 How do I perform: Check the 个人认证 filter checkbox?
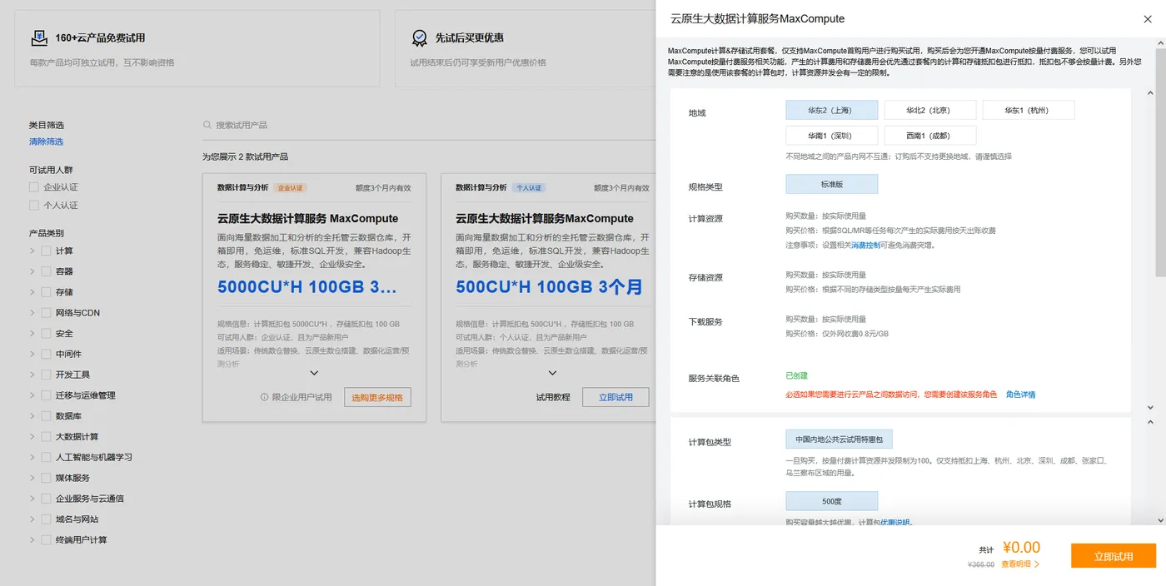(34, 205)
